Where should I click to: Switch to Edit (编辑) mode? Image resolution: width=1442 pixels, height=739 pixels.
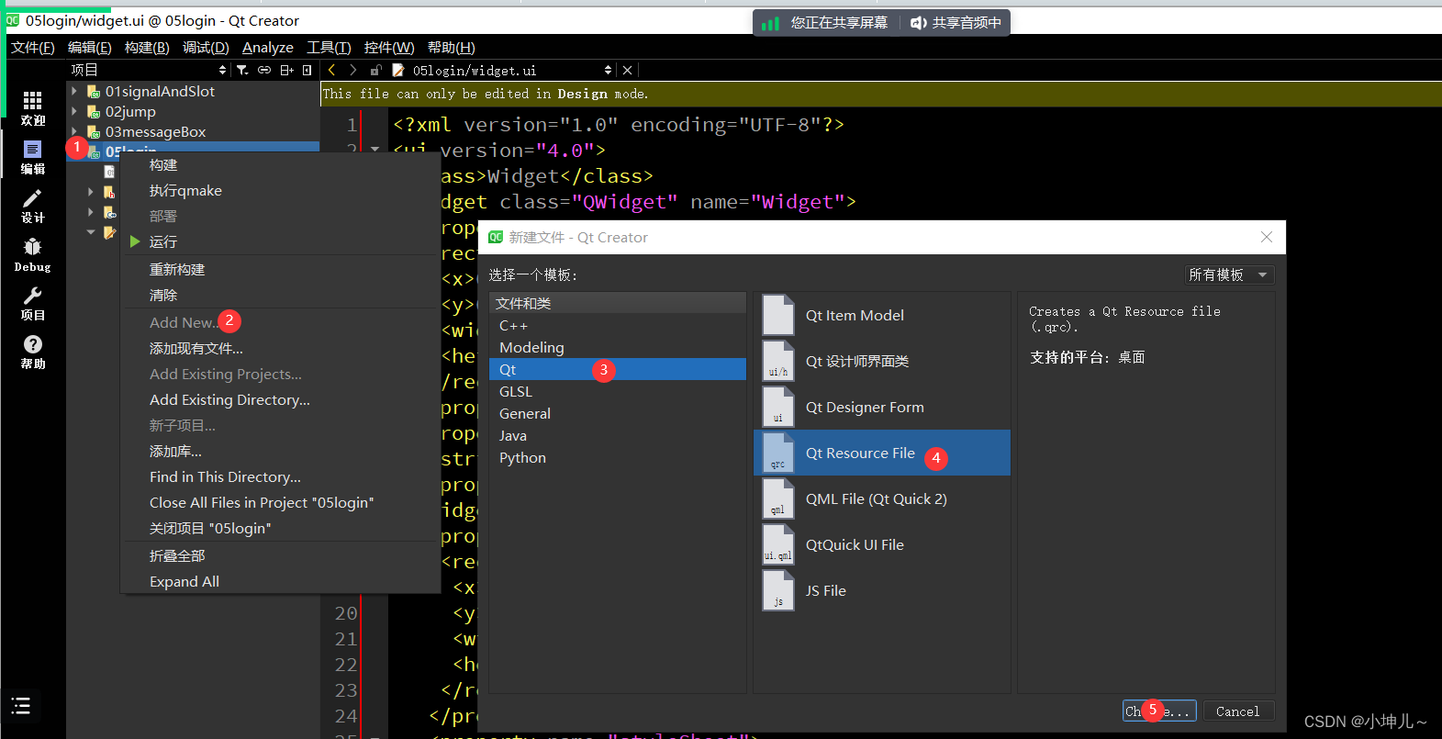(x=33, y=157)
